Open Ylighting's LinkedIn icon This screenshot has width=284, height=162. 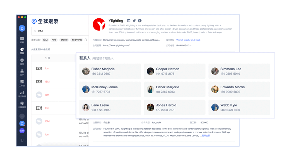[x=129, y=21]
